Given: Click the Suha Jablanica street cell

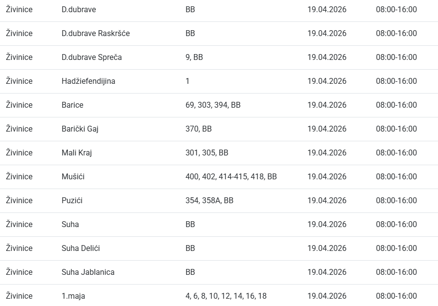Looking at the screenshot, I should [88, 272].
